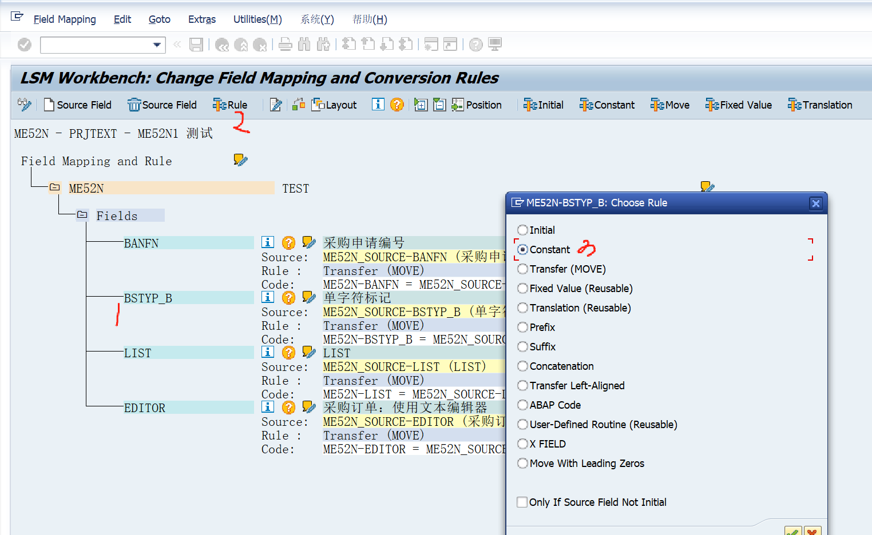
Task: Click the Print icon
Action: (286, 45)
